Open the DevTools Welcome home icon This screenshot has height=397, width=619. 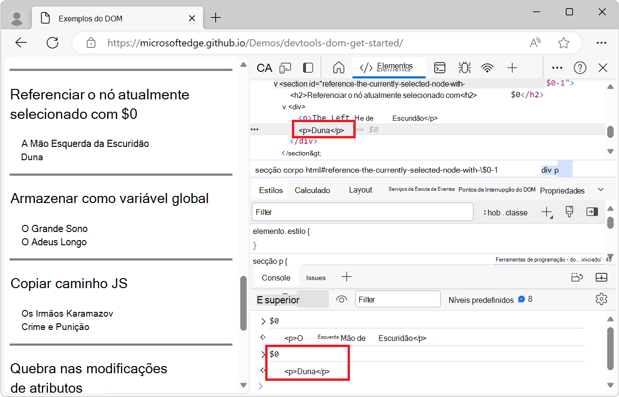(339, 68)
